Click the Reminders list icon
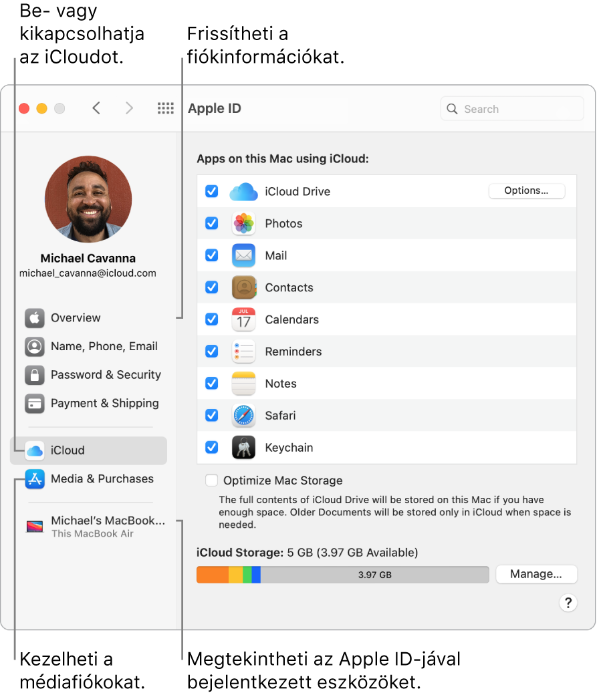The width and height of the screenshot is (599, 697). (x=244, y=352)
